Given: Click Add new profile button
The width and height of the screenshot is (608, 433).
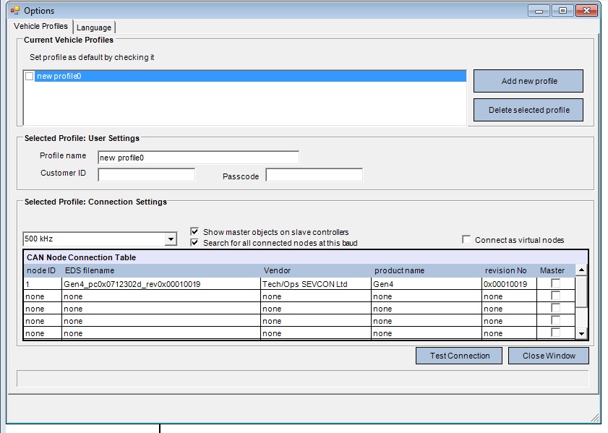Looking at the screenshot, I should pyautogui.click(x=528, y=81).
